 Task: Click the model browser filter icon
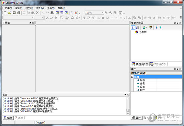151,28
